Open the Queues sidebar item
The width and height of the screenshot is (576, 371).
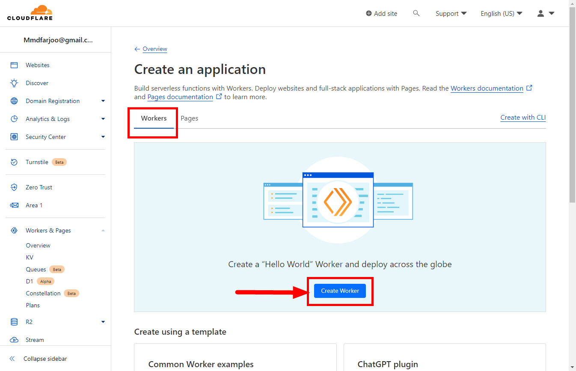click(x=36, y=269)
